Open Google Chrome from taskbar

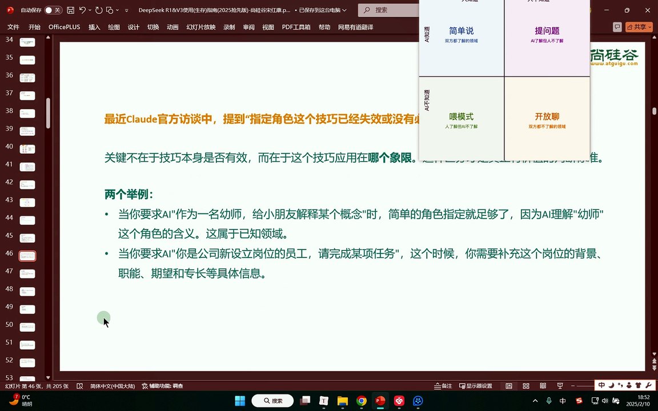[x=362, y=401]
